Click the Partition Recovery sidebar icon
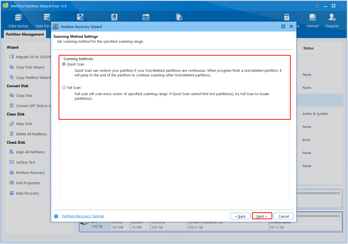348x244 pixels. click(12, 173)
